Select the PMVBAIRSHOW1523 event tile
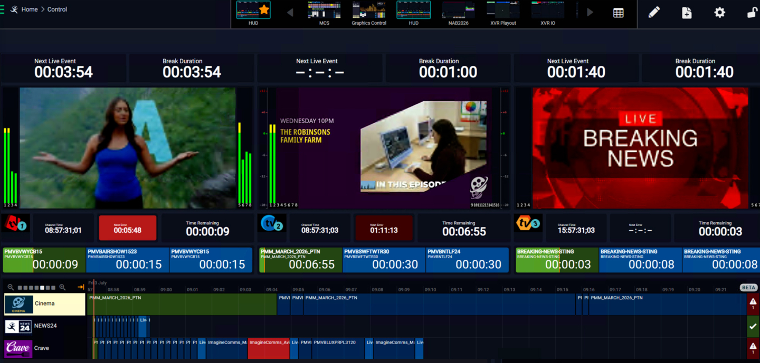 [x=127, y=260]
